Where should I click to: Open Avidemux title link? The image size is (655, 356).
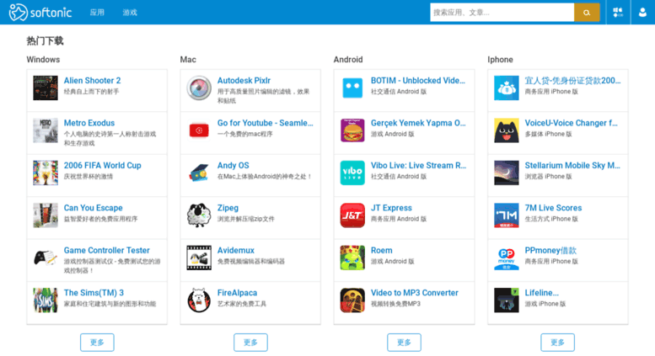pos(235,251)
